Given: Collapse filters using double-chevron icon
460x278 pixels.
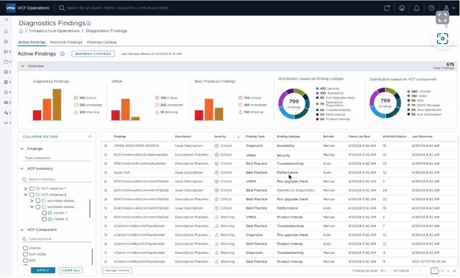Looking at the screenshot, I should click(x=90, y=137).
